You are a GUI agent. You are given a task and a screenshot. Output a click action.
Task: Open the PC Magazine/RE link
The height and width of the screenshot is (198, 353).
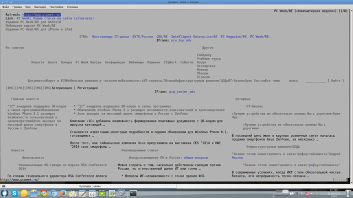tap(233, 37)
